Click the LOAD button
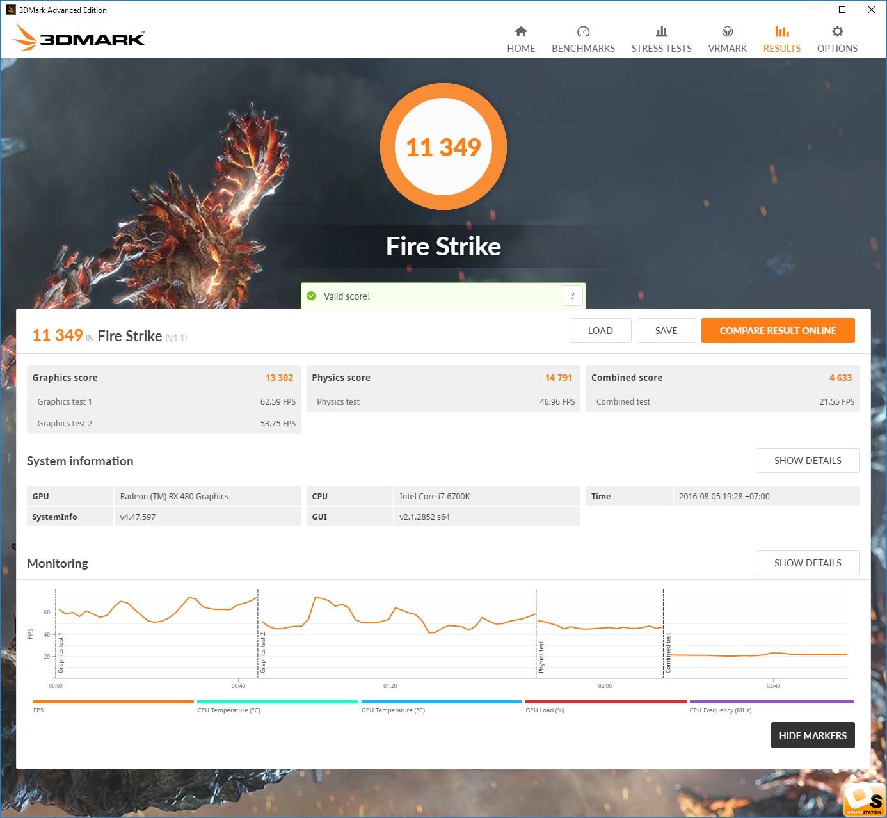The image size is (887, 818). pyautogui.click(x=600, y=331)
